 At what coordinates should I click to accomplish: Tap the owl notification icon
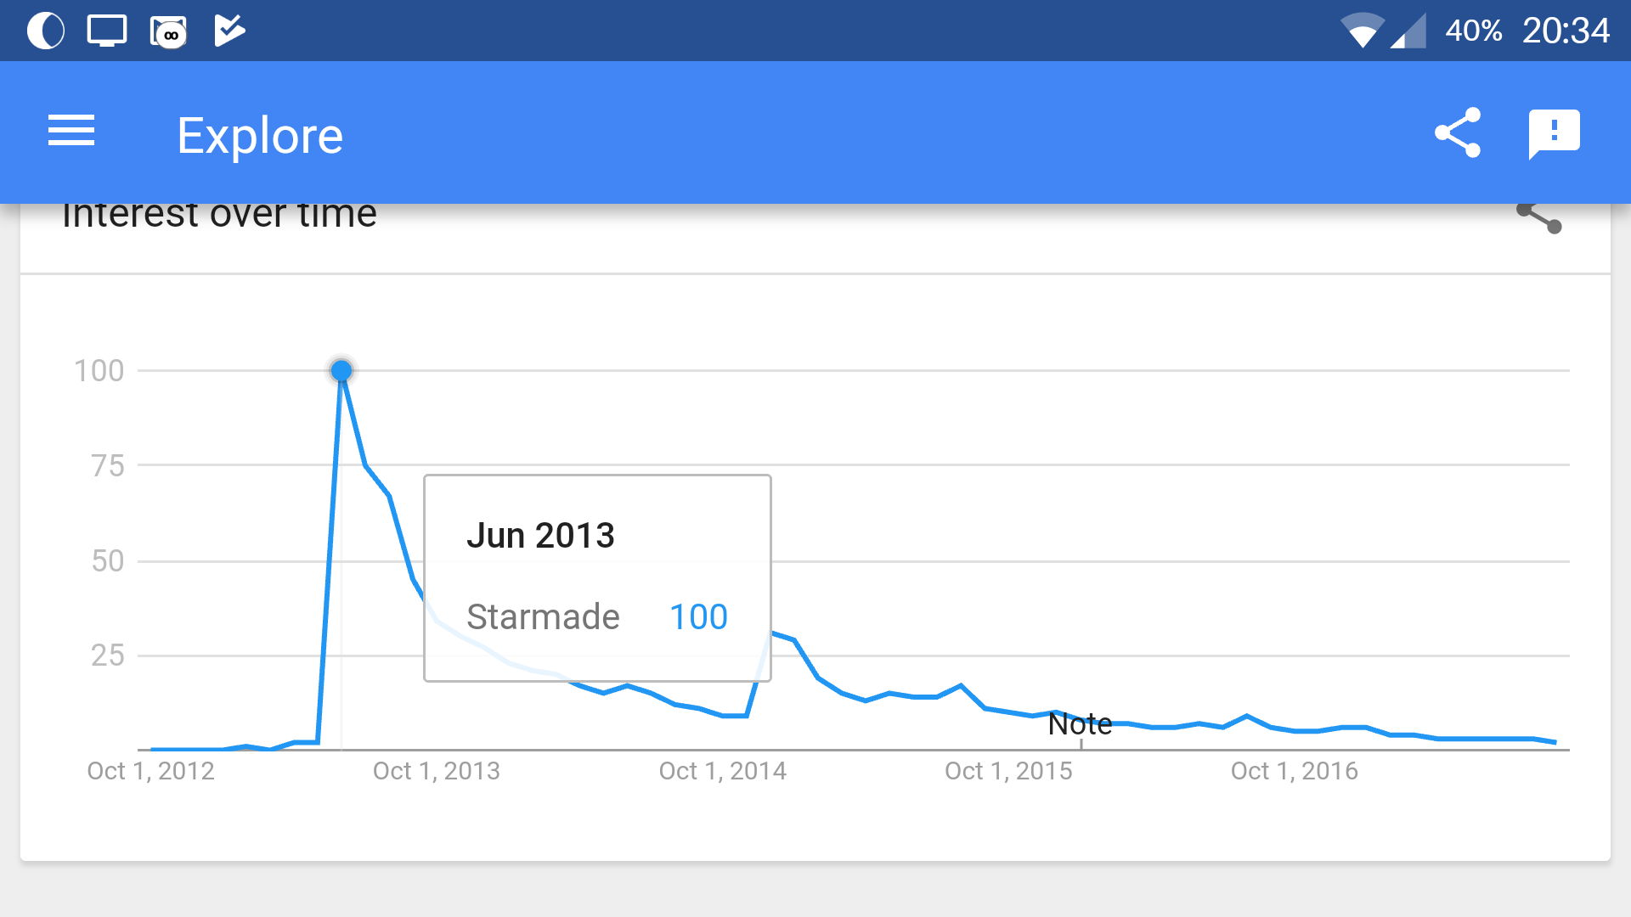click(x=168, y=32)
